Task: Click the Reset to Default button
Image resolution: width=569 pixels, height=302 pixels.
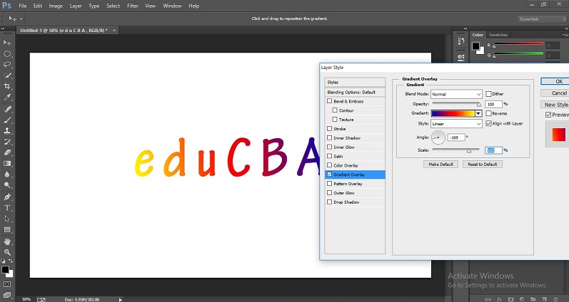Action: coord(483,164)
